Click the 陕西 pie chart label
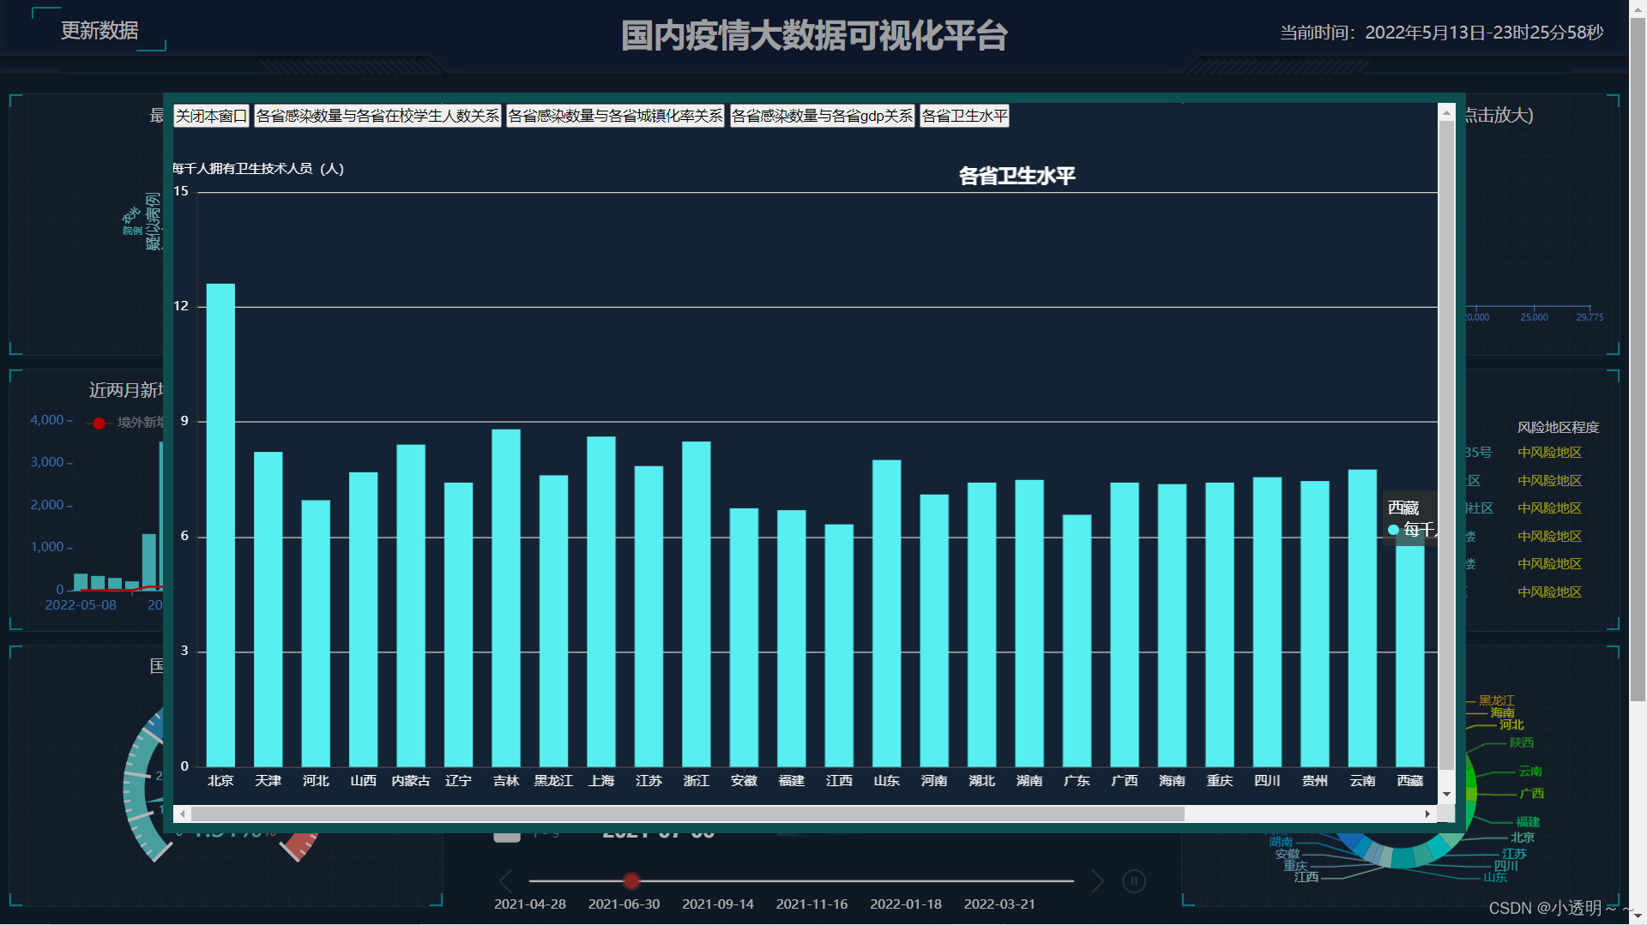Image resolution: width=1647 pixels, height=925 pixels. 1522,743
